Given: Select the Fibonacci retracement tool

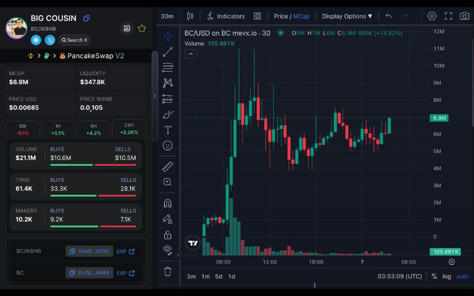Looking at the screenshot, I should (168, 67).
